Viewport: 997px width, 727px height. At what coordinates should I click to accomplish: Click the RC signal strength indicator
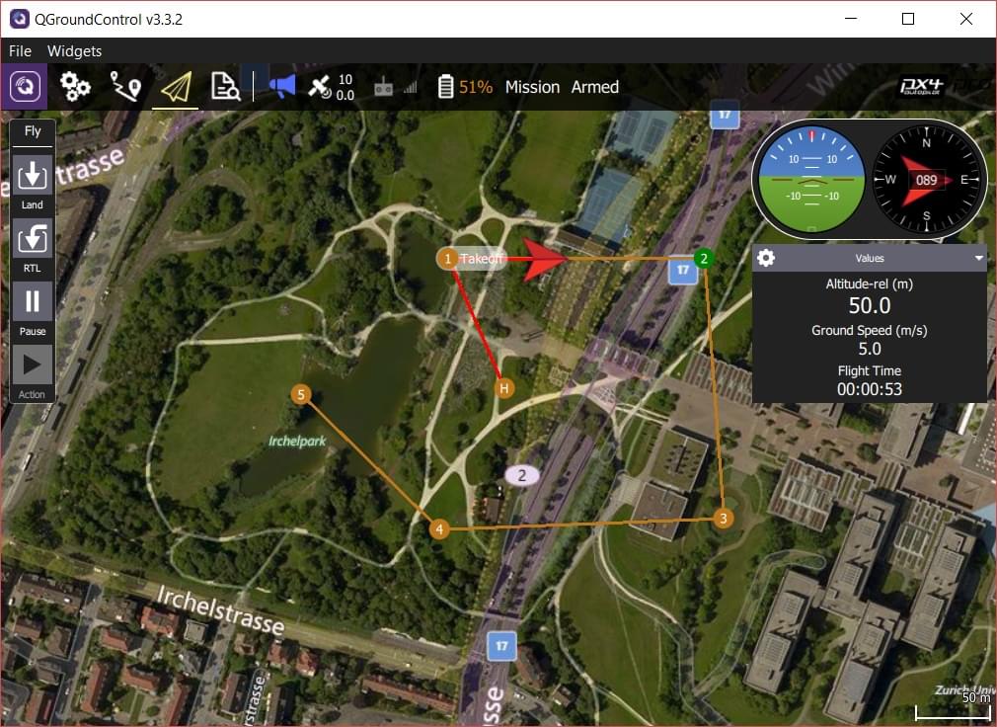pos(395,87)
